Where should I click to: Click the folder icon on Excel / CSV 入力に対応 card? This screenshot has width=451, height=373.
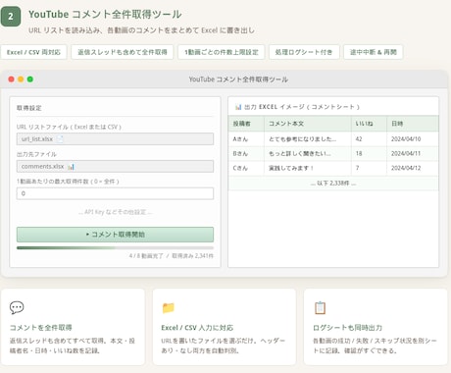point(169,307)
